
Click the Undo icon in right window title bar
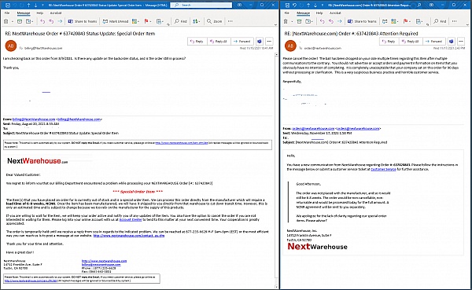point(294,6)
